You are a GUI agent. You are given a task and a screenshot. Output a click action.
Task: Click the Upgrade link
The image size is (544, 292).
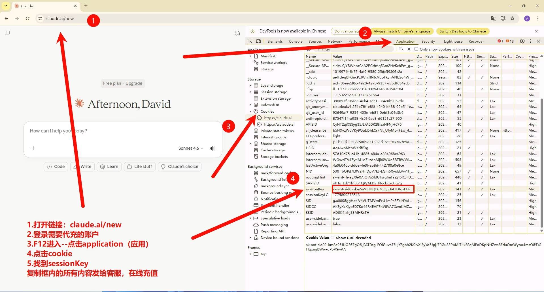pos(134,83)
